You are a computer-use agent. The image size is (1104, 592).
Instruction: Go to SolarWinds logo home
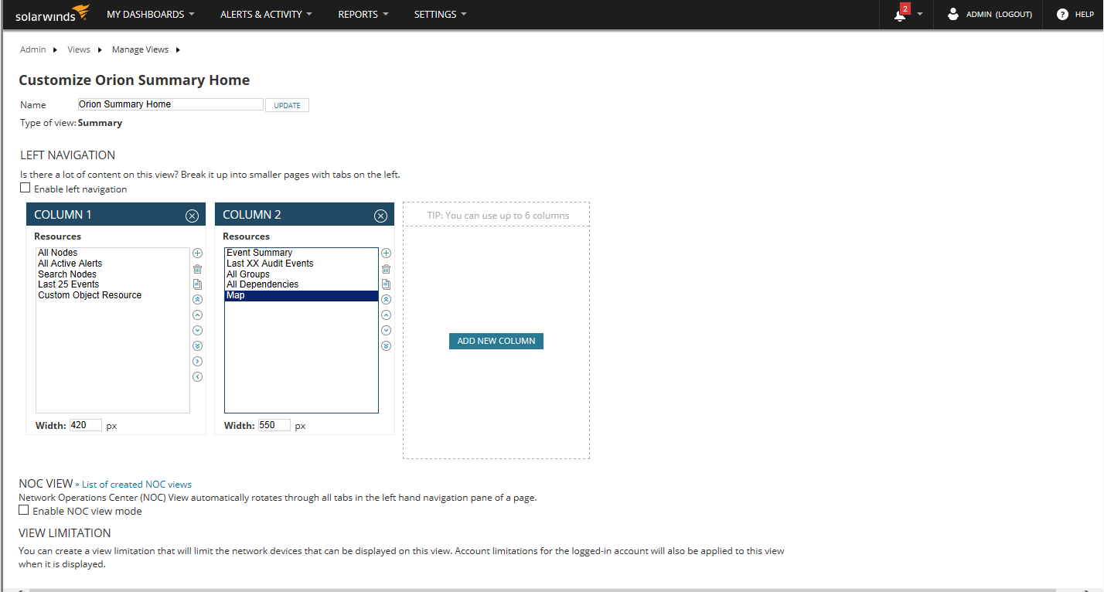(x=53, y=13)
